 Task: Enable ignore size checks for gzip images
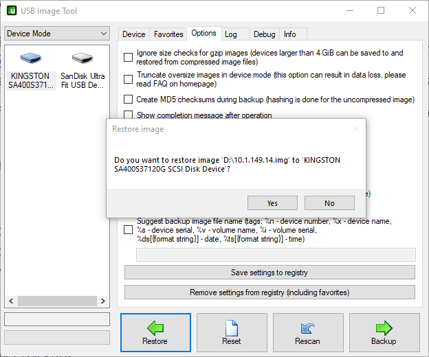coord(128,57)
